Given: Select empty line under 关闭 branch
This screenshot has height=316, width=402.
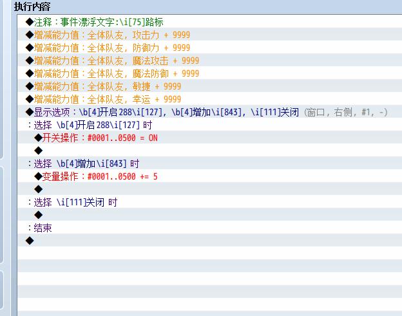Looking at the screenshot, I should point(210,215).
